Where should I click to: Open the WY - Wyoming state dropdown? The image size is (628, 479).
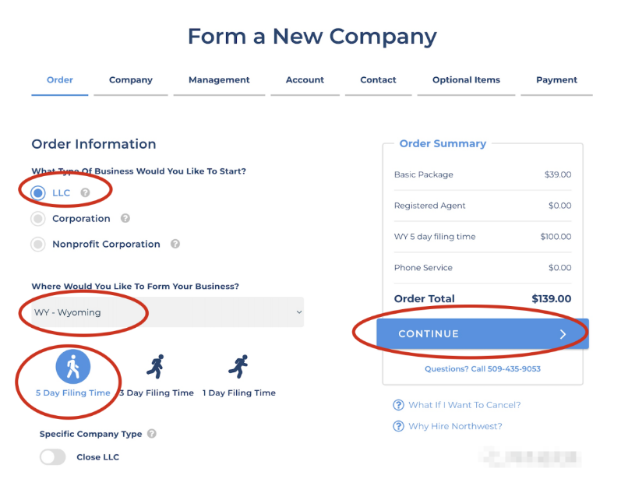[168, 312]
